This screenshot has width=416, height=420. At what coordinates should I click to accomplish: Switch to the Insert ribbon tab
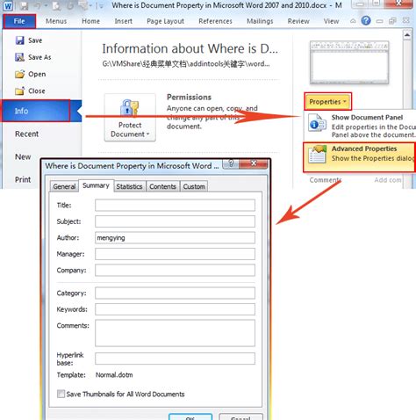point(123,21)
